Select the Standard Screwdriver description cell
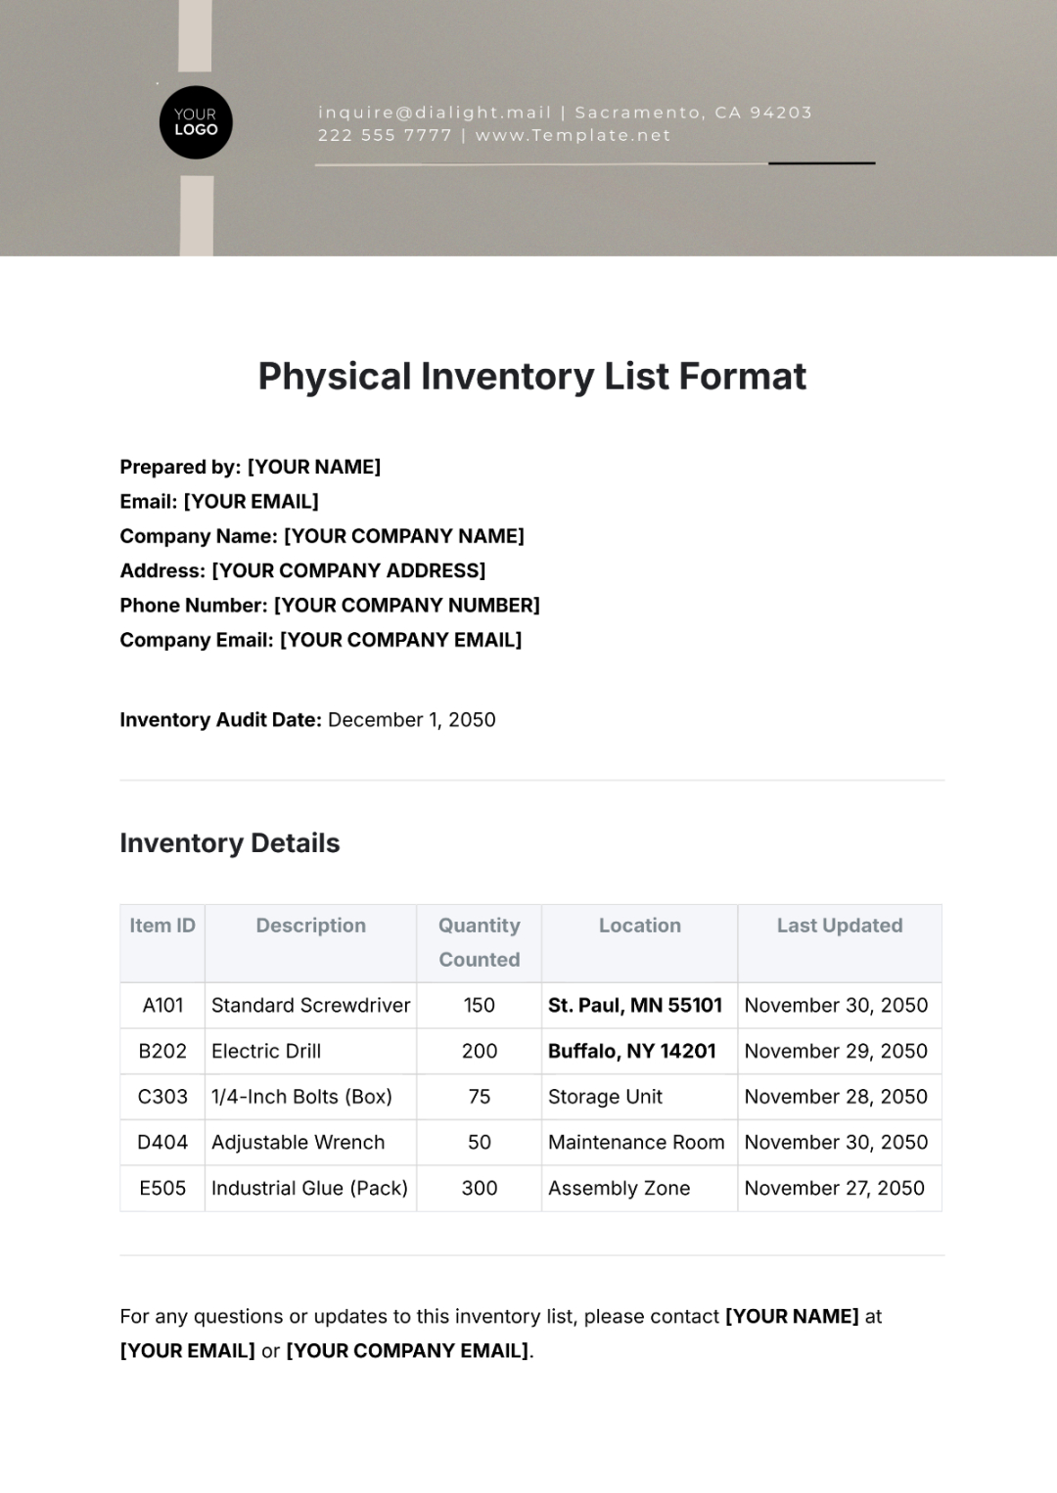Image resolution: width=1057 pixels, height=1493 pixels. coord(310,1006)
